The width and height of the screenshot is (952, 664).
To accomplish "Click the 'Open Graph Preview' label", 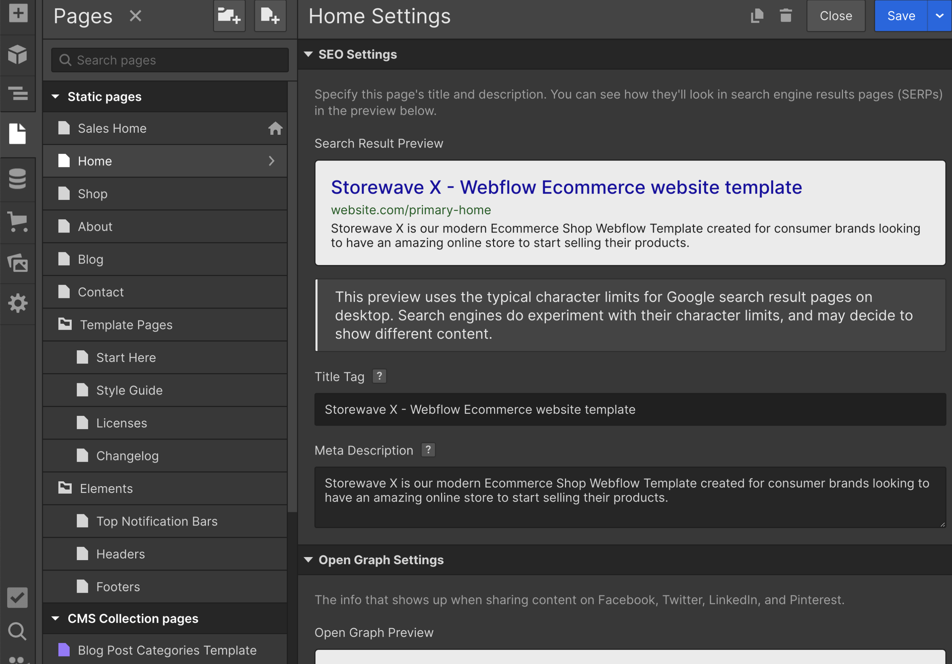I will coord(374,632).
